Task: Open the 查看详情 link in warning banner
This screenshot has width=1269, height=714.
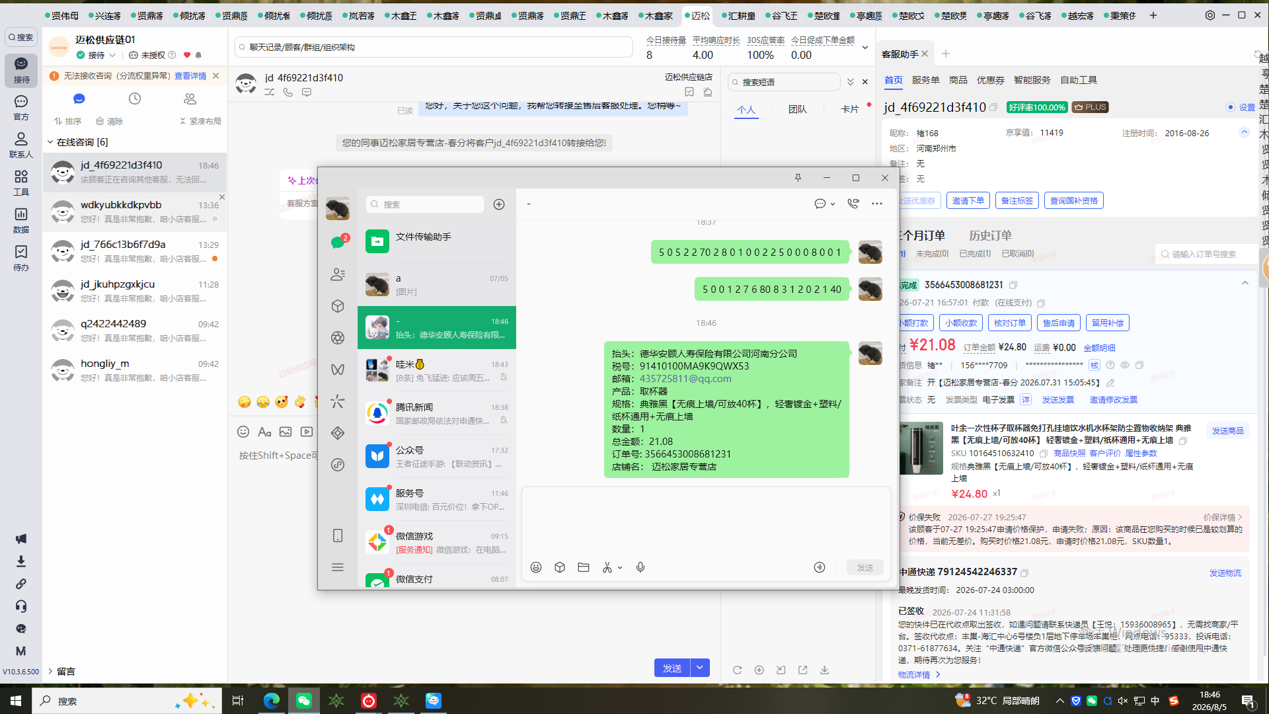Action: [x=190, y=76]
